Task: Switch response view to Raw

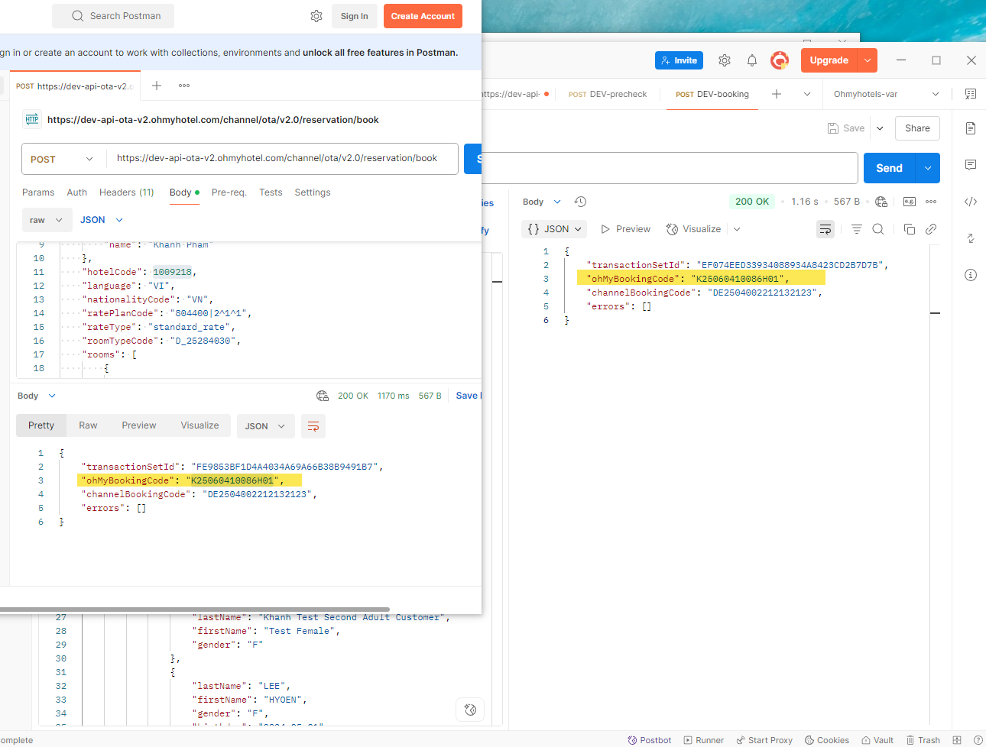Action: 88,425
